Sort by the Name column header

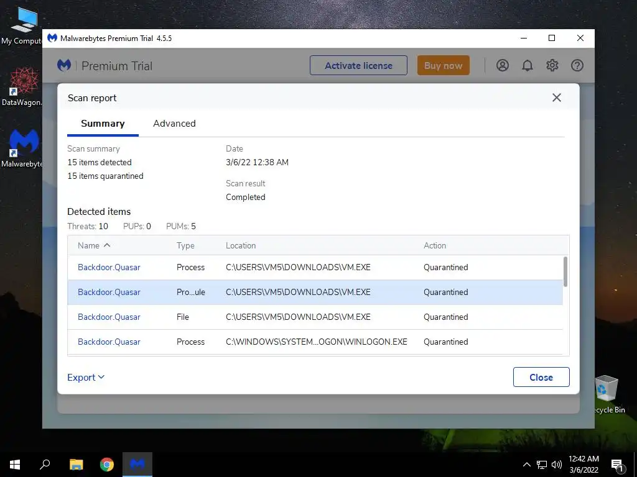94,245
